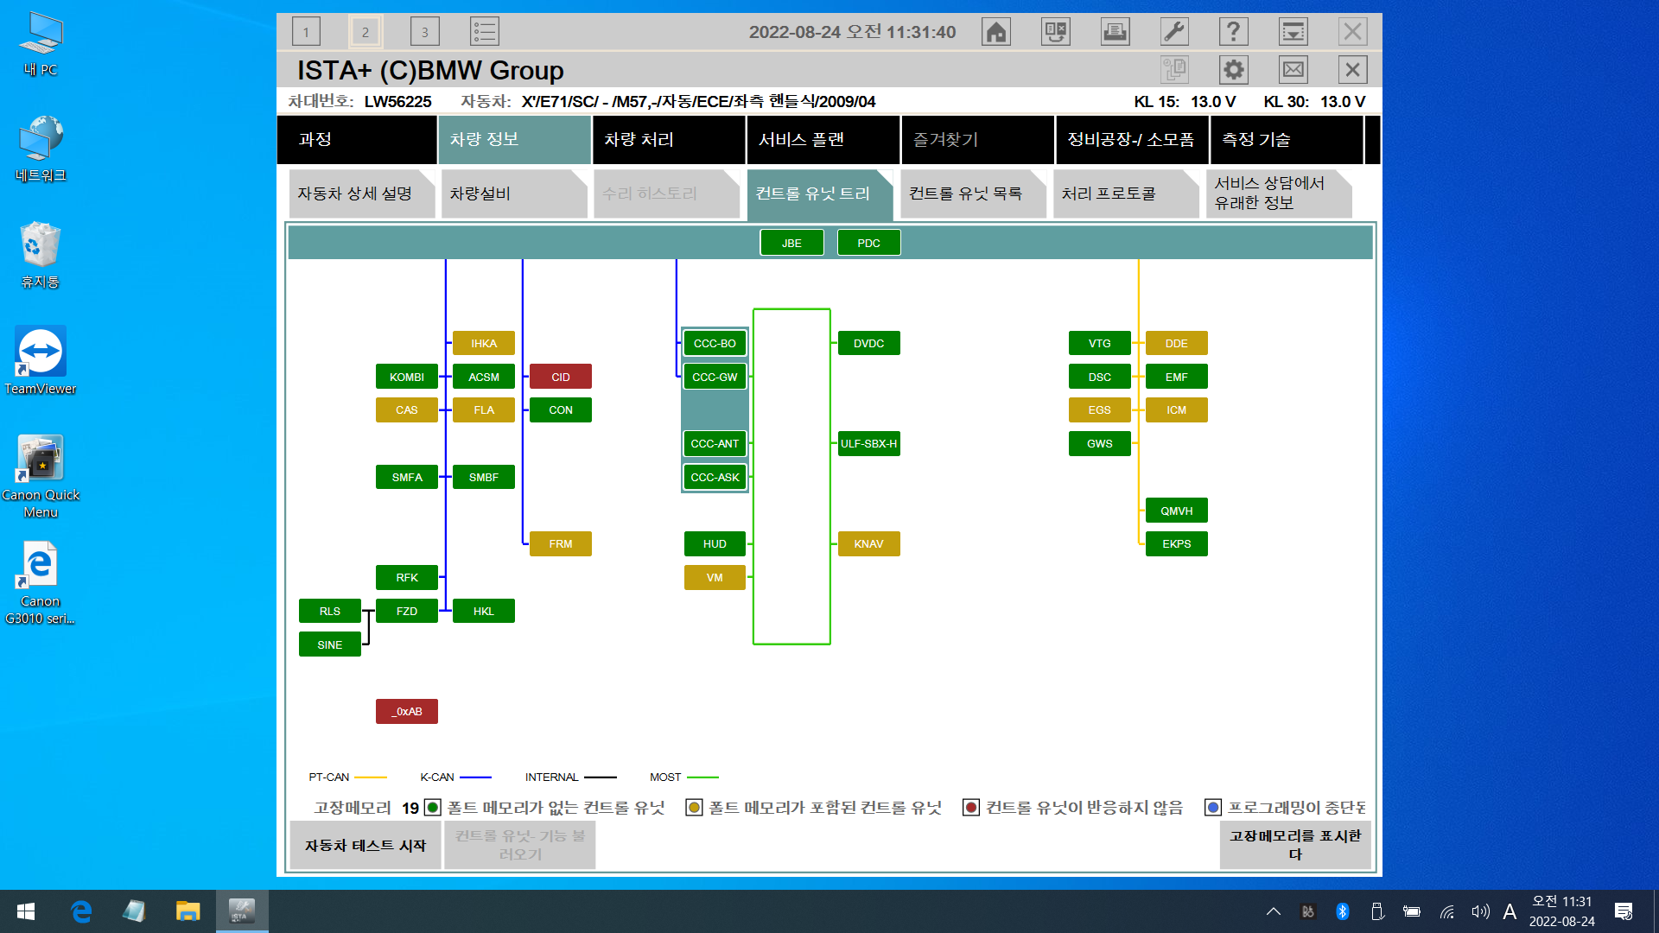Switch to 컨트롤 유닛 목록 tab
The width and height of the screenshot is (1659, 933).
[972, 194]
